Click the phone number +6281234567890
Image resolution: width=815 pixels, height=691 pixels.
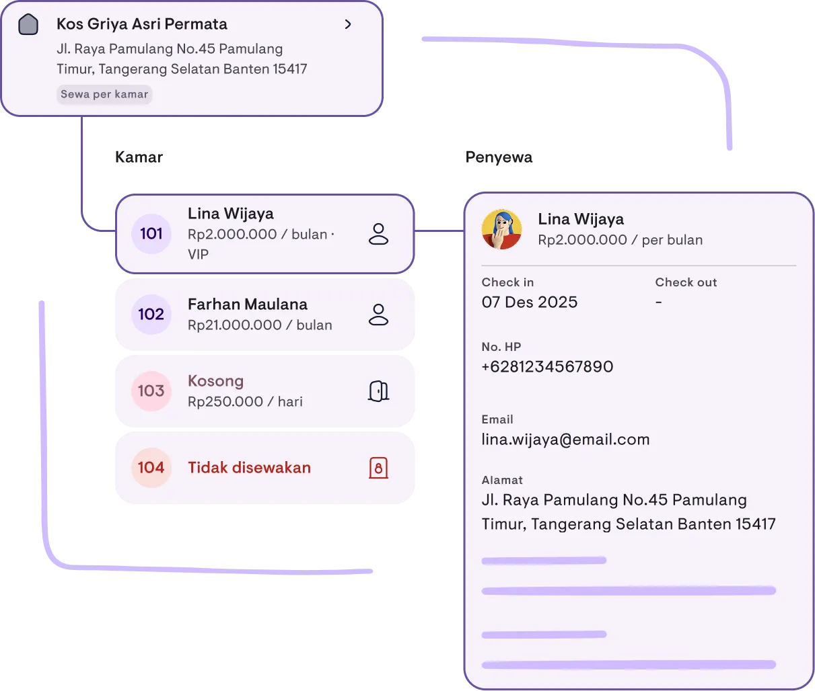pyautogui.click(x=547, y=367)
